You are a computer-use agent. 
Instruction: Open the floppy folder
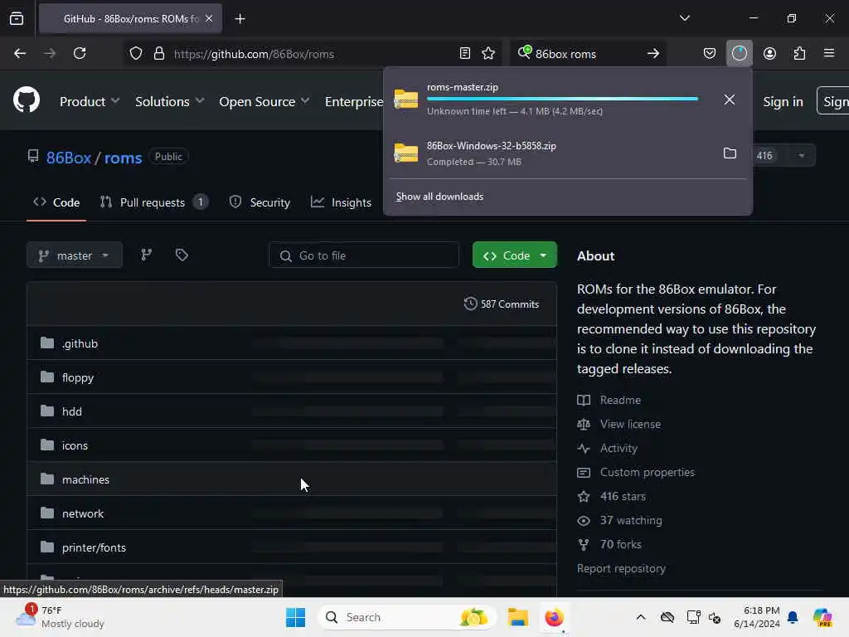pos(77,377)
